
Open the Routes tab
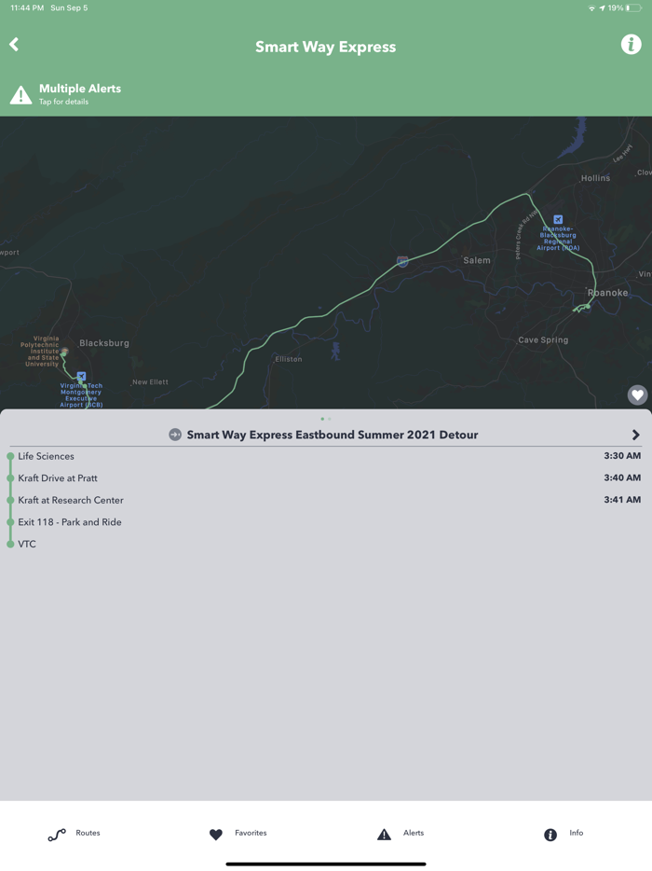pyautogui.click(x=74, y=834)
